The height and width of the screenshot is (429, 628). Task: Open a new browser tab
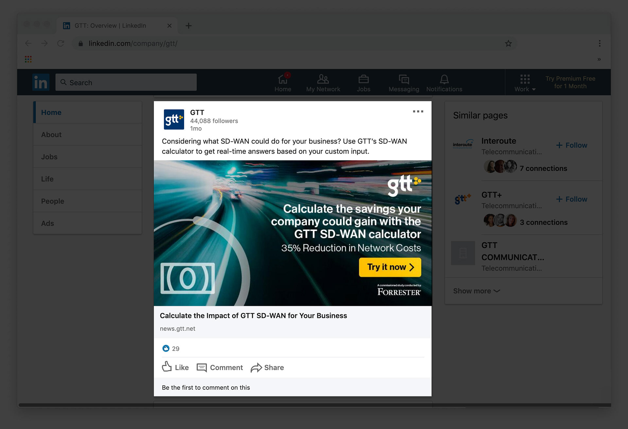189,26
